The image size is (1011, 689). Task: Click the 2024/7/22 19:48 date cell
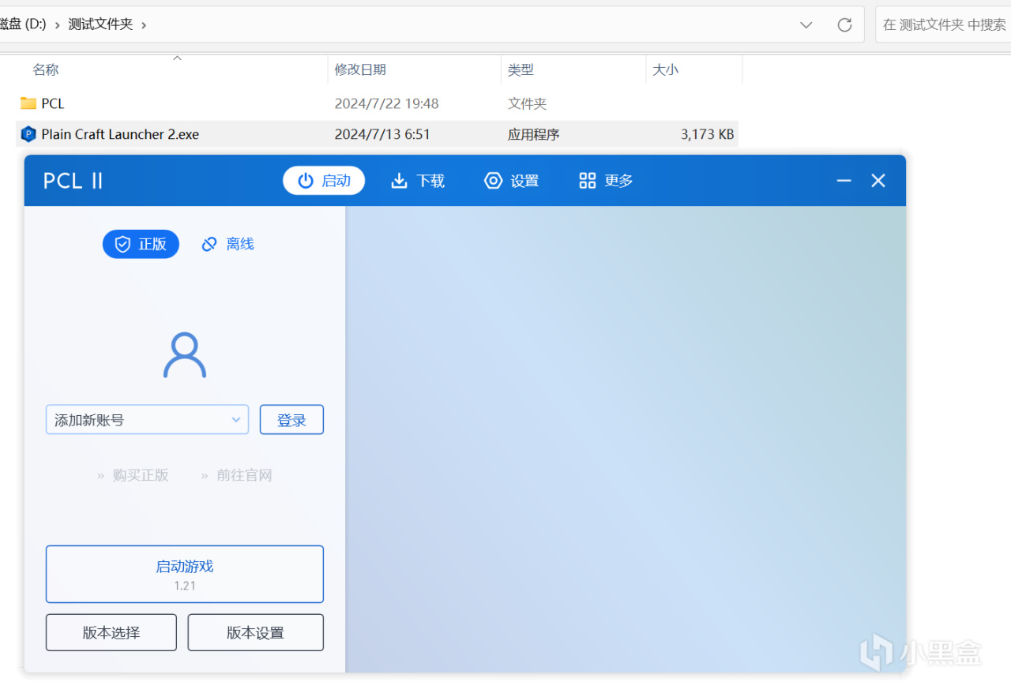386,103
